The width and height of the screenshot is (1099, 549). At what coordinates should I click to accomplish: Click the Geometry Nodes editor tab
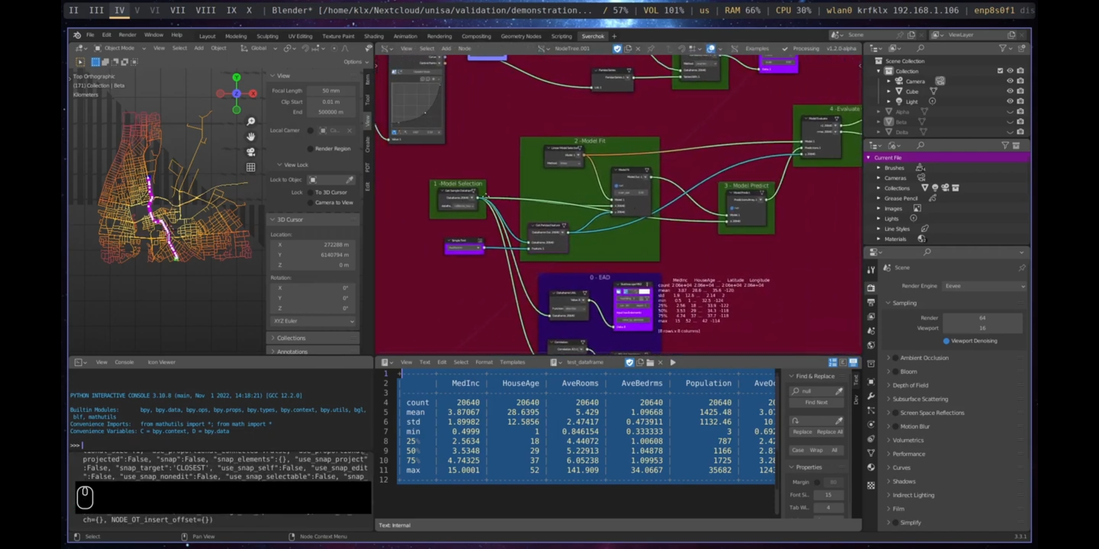click(x=520, y=36)
